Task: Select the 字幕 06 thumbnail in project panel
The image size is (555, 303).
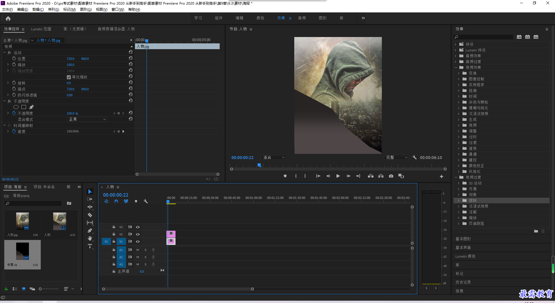Action: (x=23, y=252)
